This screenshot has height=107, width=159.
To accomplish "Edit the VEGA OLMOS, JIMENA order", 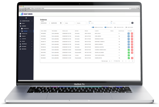I will pyautogui.click(x=128, y=55).
